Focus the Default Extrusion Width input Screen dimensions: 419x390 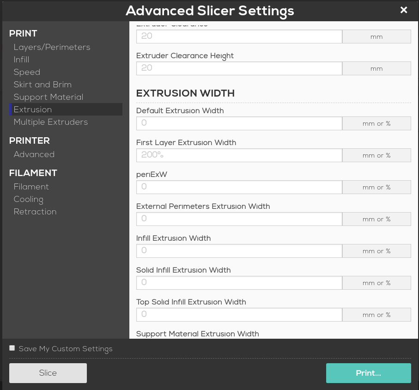tap(239, 123)
